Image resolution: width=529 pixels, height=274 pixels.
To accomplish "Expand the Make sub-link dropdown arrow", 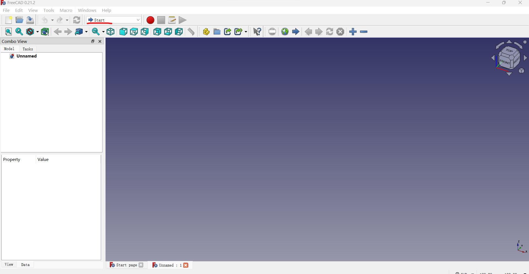I will pyautogui.click(x=246, y=32).
